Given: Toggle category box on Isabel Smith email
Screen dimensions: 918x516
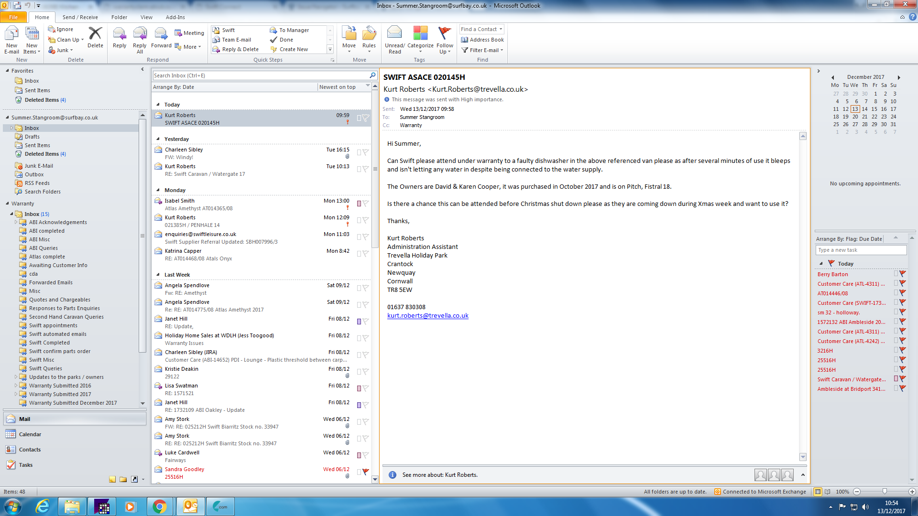Looking at the screenshot, I should point(359,204).
